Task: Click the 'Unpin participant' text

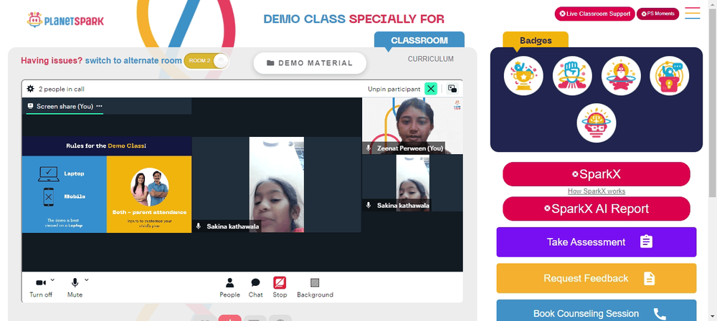Action: click(394, 89)
